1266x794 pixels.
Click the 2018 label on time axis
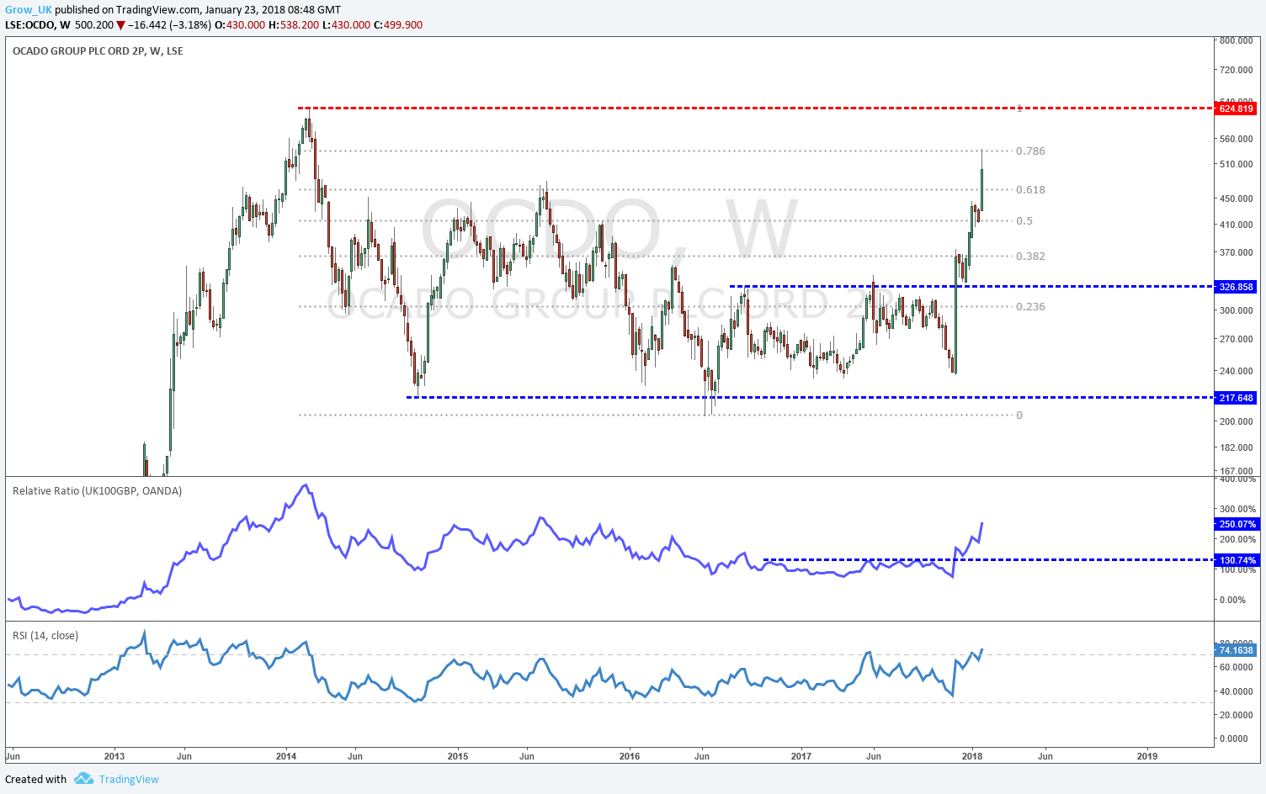point(973,756)
